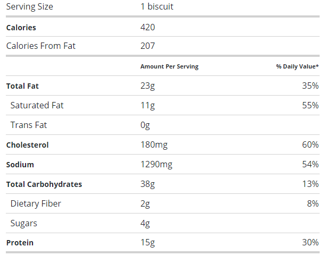326x256 pixels.
Task: Click the Dietary Fiber label
Action: coord(36,203)
